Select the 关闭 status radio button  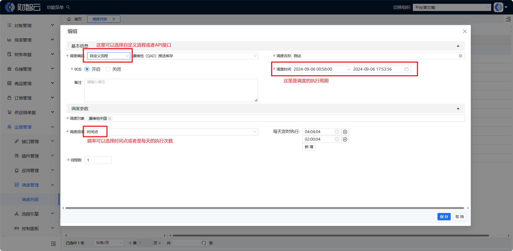(108, 69)
